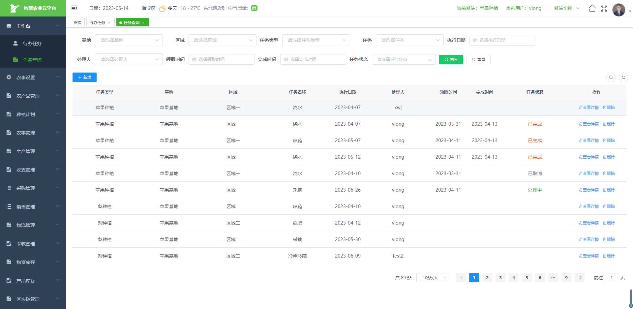
Task: Click the 待办任务 person icon
Action: coord(15,43)
